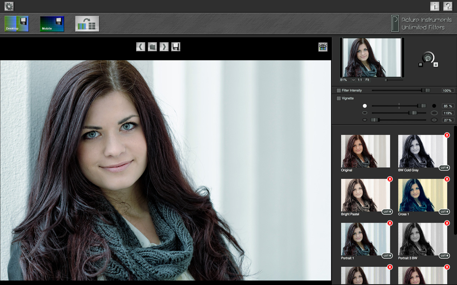The height and width of the screenshot is (285, 457).
Task: Export LUT for BW Cold Grey filter
Action: 444,167
